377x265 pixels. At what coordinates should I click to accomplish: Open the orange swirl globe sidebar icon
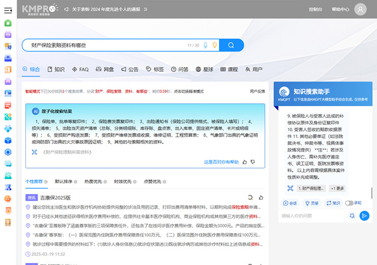(8, 199)
